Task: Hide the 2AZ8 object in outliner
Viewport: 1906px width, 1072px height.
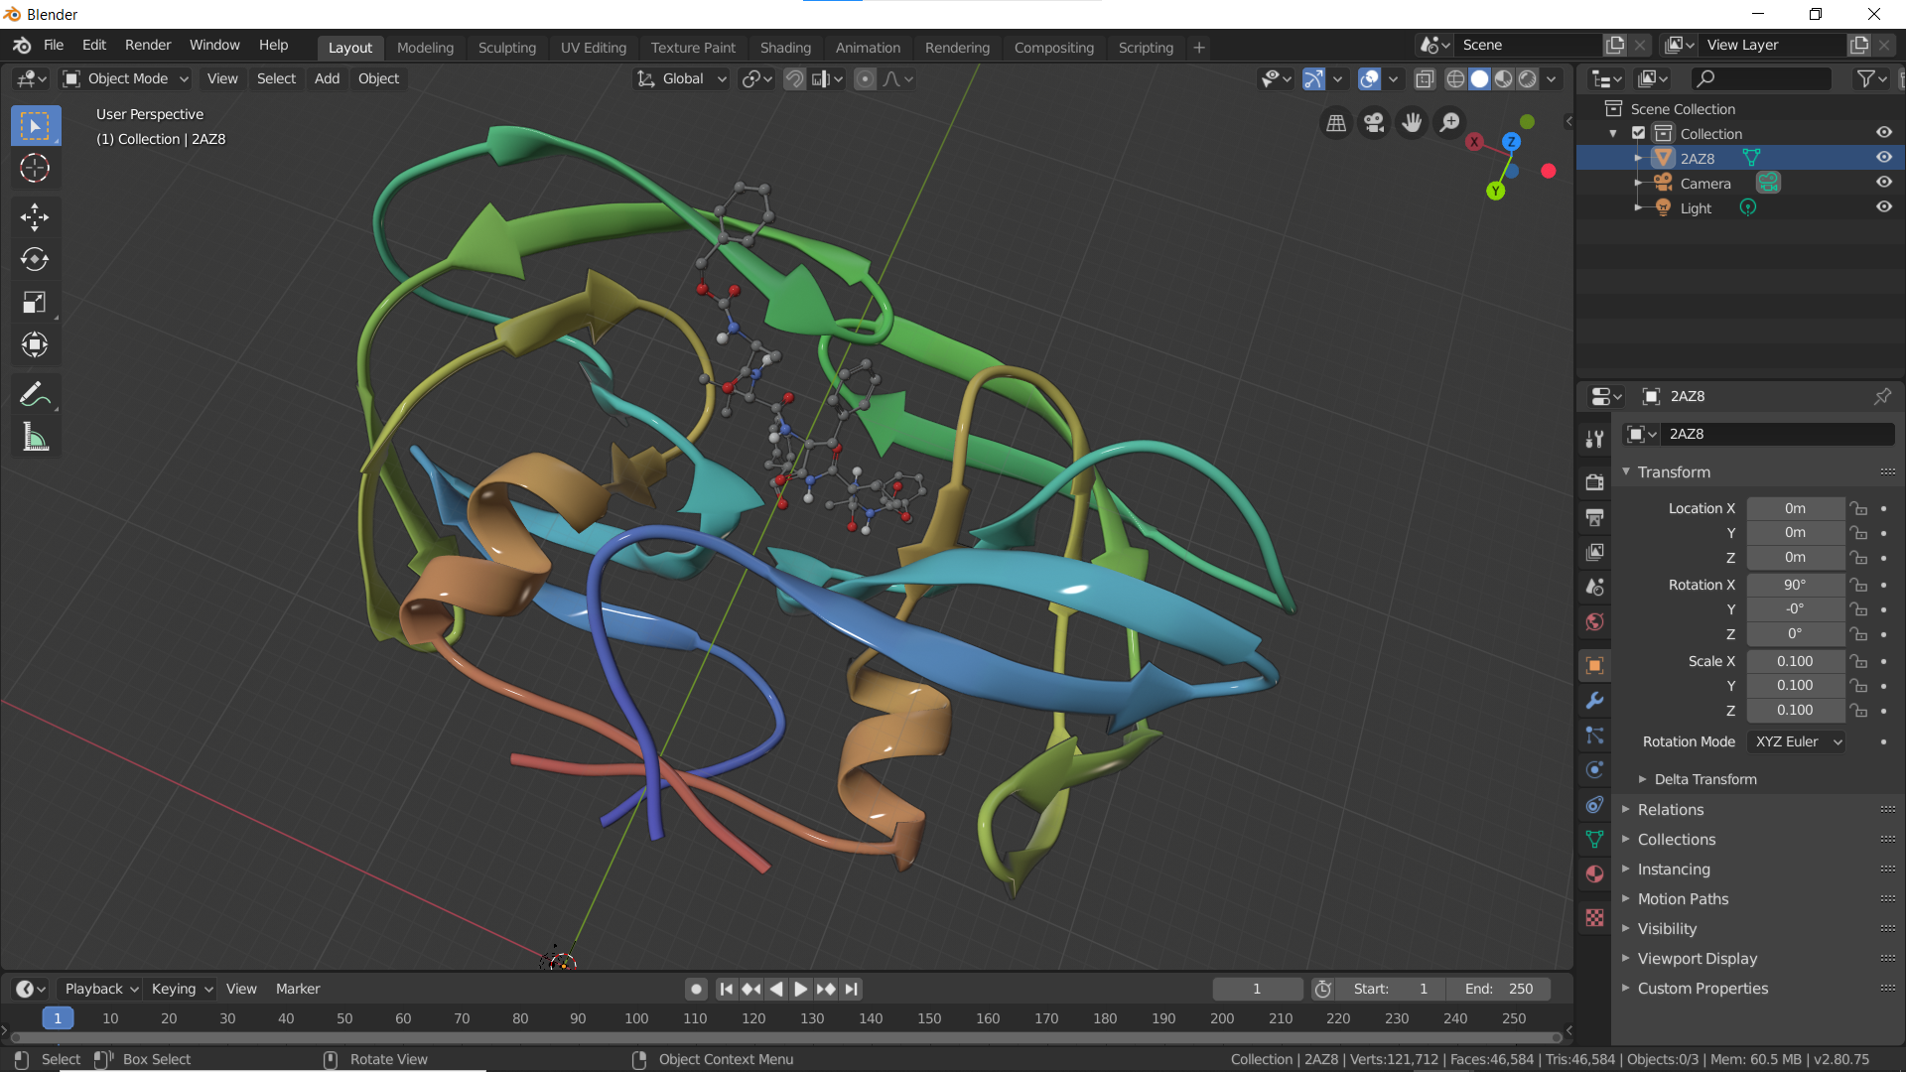Action: click(1883, 158)
